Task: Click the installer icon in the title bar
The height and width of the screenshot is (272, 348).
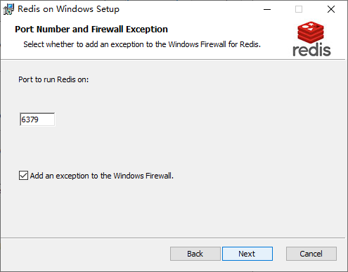Action: tap(8, 9)
